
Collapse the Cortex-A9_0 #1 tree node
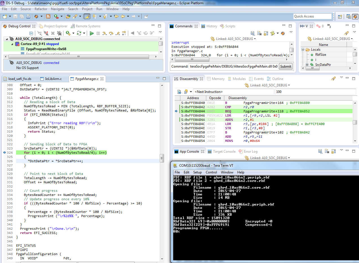pos(12,44)
